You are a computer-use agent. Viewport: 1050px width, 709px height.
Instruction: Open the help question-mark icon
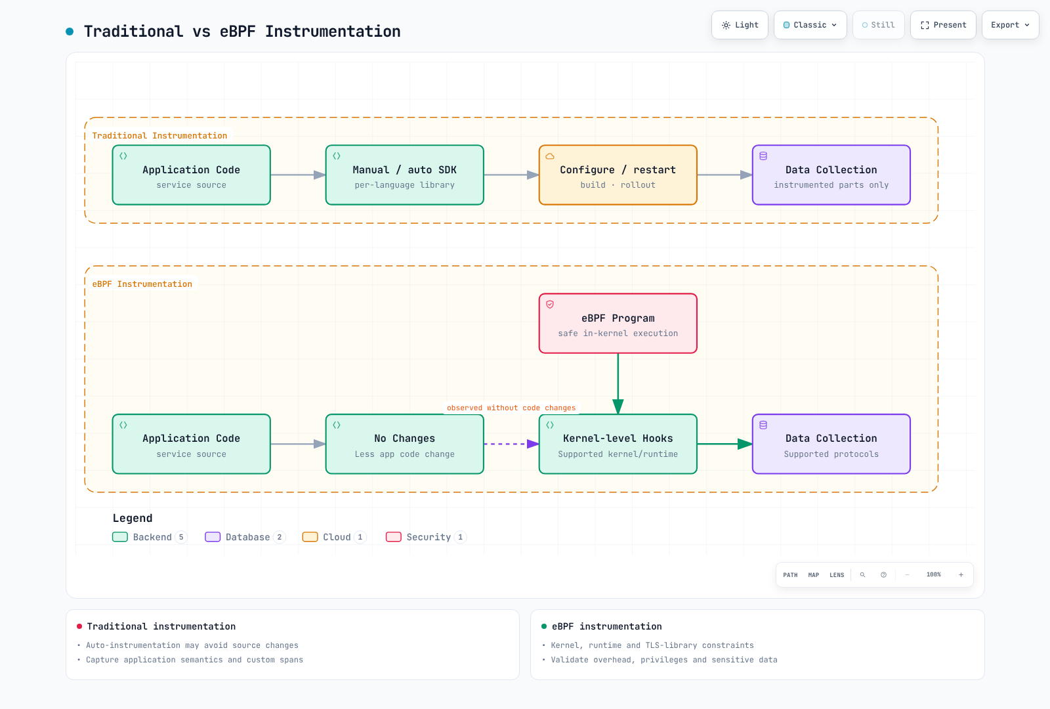pos(883,575)
